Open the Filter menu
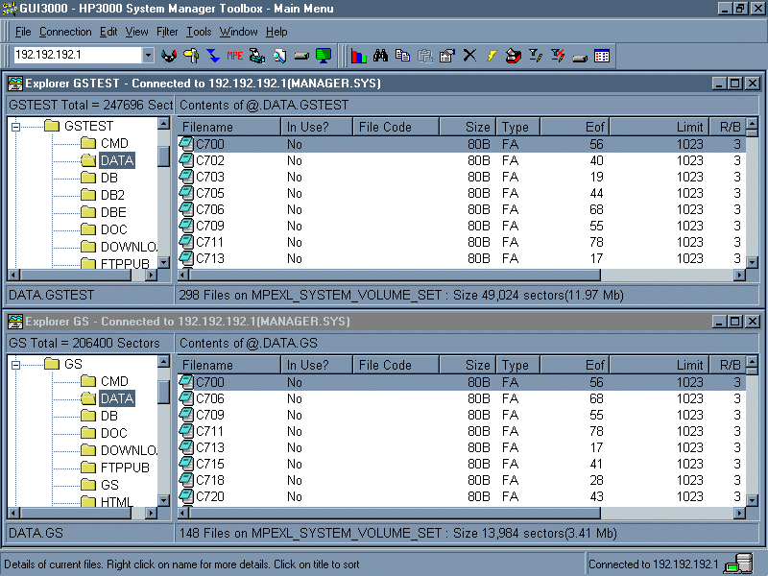This screenshot has width=768, height=576. [x=167, y=32]
